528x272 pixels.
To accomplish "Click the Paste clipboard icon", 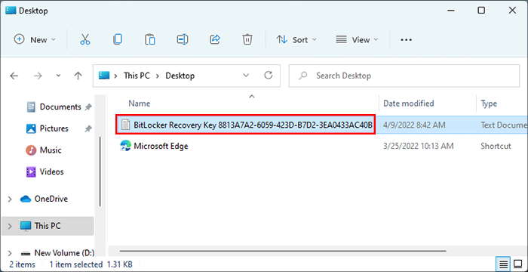I will coord(150,39).
